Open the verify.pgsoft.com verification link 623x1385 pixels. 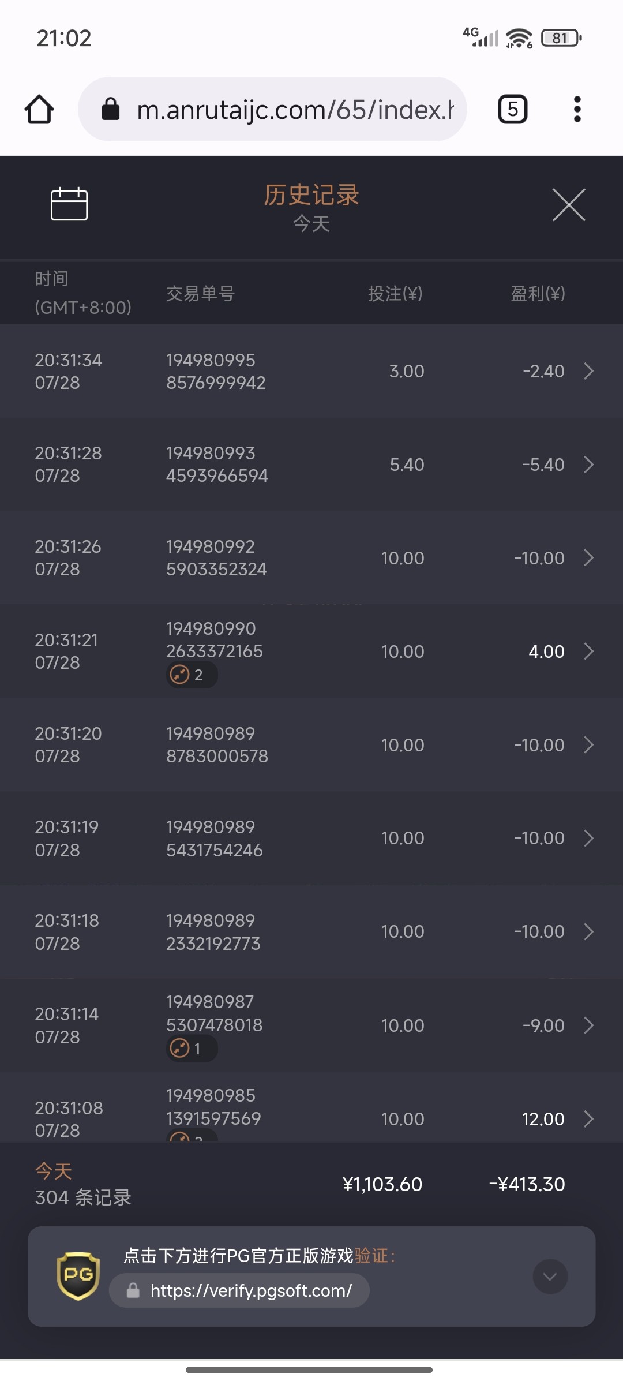(251, 1290)
